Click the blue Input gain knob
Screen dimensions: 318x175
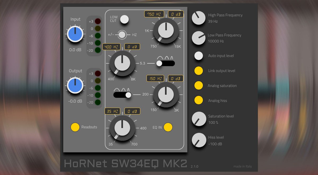point(75,34)
